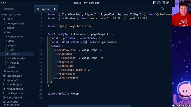Click the opening ClerkProvider tag on line 10
Screen dimensions: 191x107
pyautogui.click(x=78, y=50)
